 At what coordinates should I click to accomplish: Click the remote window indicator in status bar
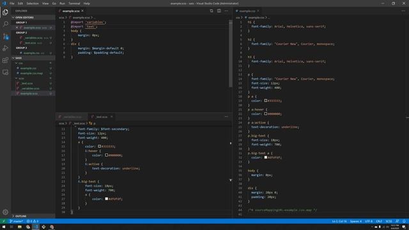click(4, 221)
